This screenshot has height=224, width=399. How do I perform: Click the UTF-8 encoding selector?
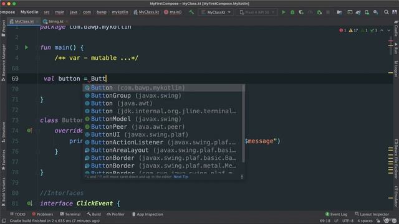(x=348, y=221)
